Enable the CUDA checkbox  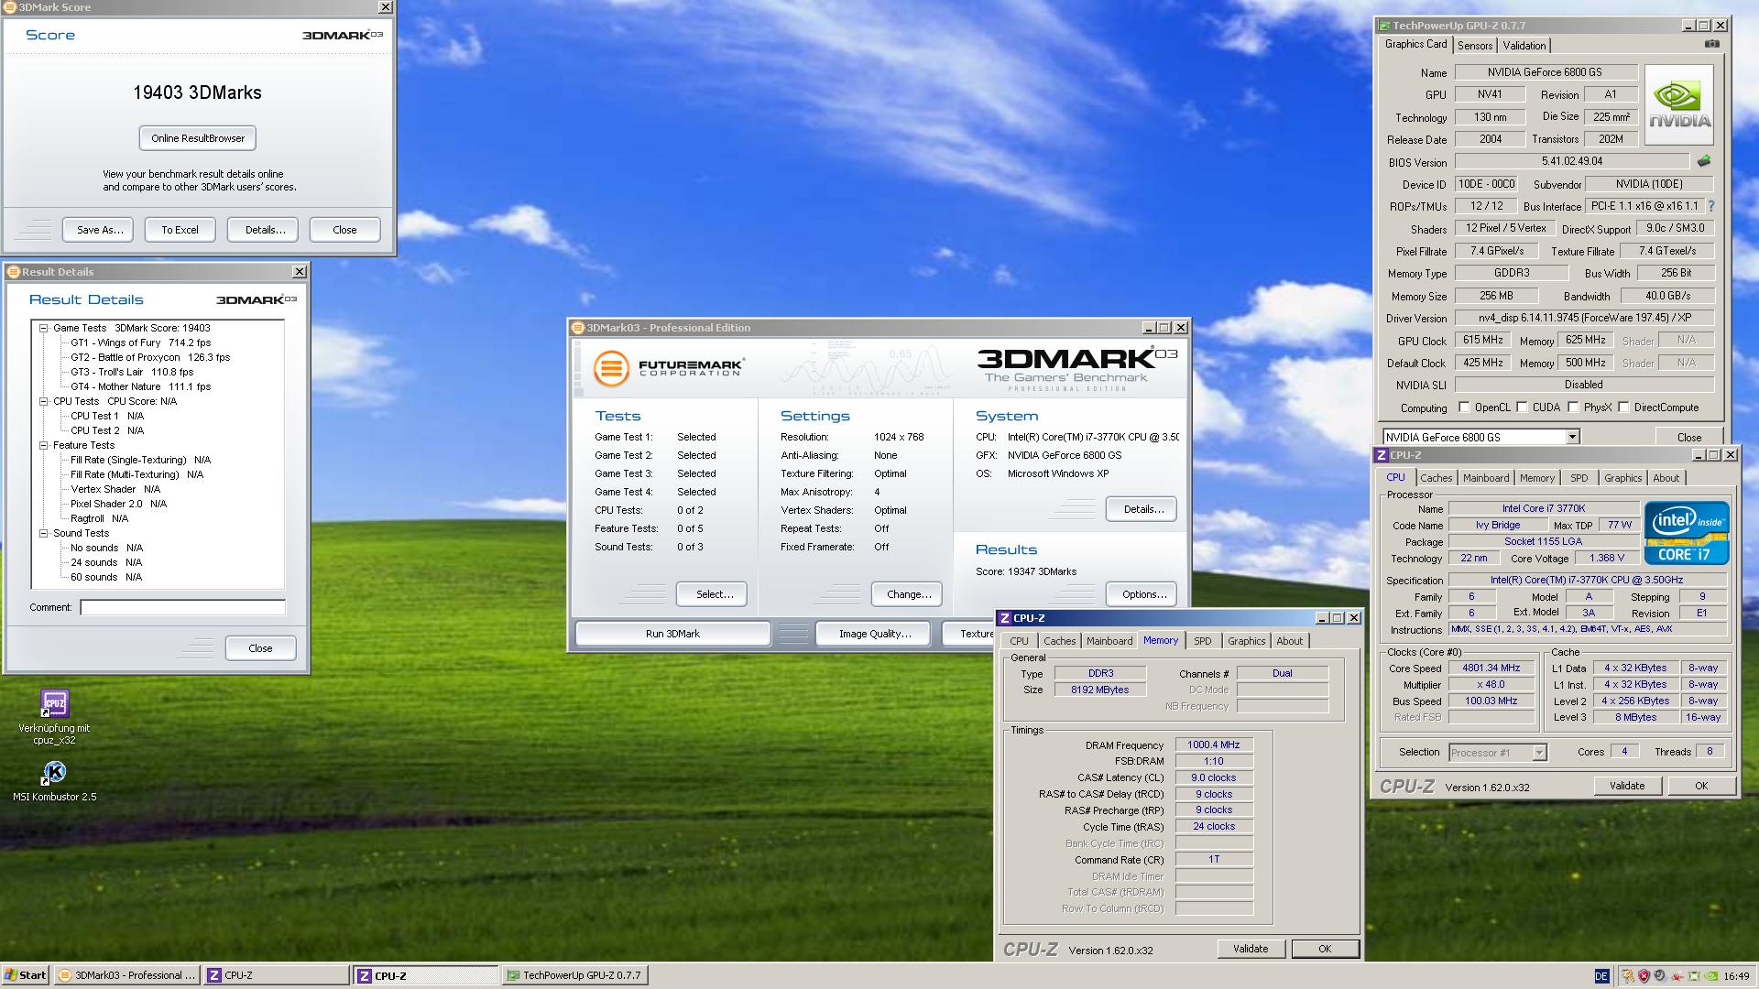(x=1522, y=408)
